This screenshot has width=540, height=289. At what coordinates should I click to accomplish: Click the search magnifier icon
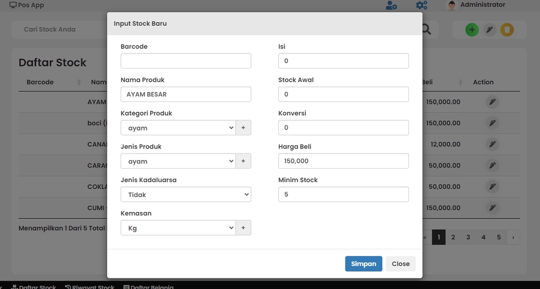tap(426, 30)
